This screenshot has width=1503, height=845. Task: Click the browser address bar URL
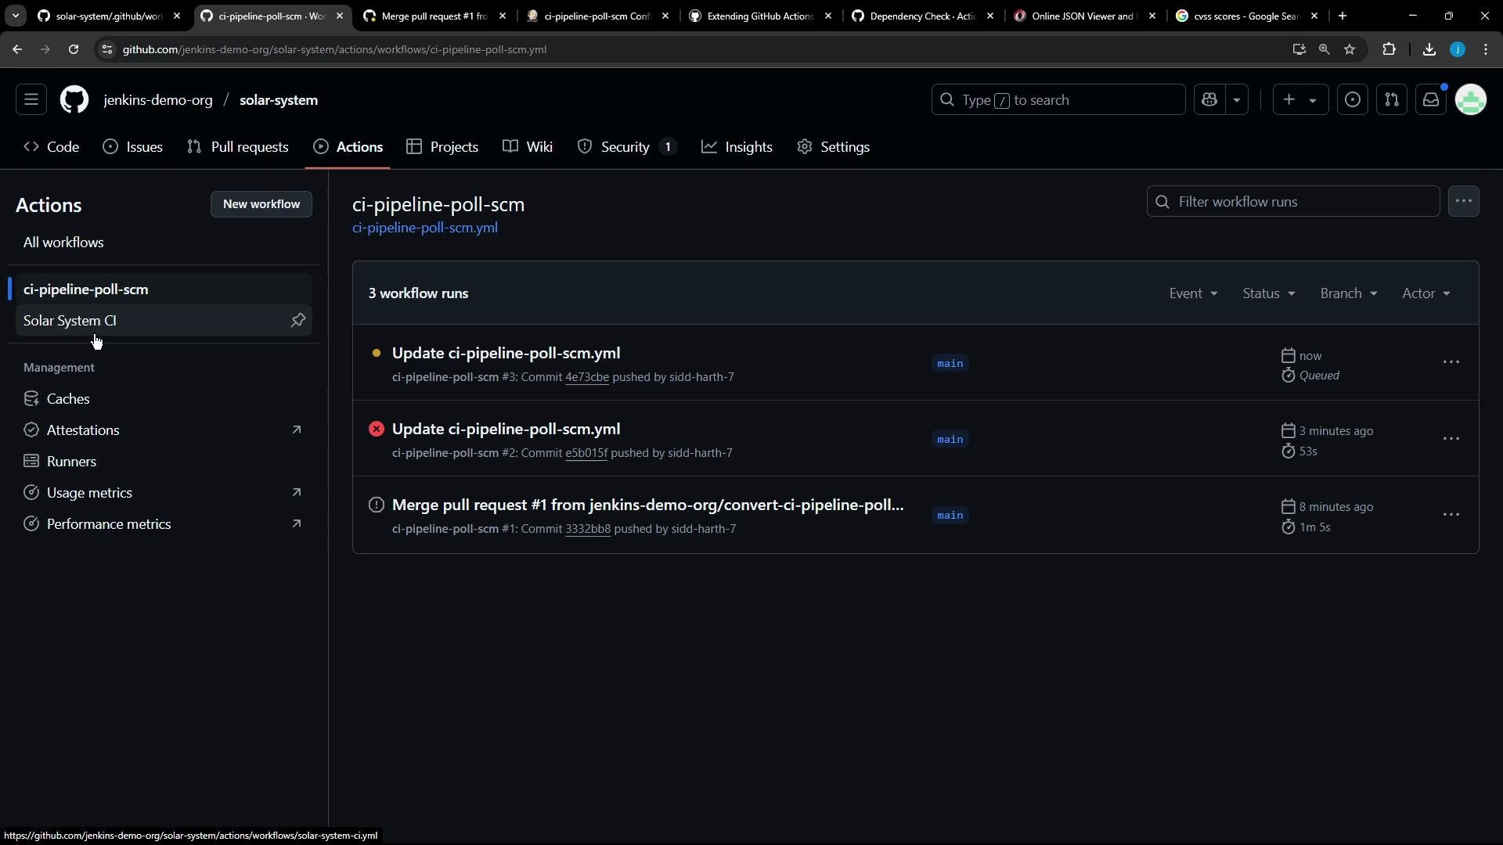(x=334, y=49)
